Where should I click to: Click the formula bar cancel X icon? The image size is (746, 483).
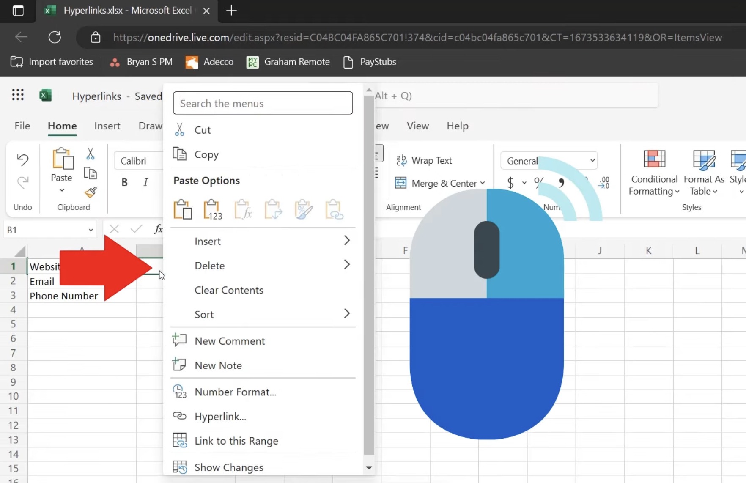tap(114, 230)
